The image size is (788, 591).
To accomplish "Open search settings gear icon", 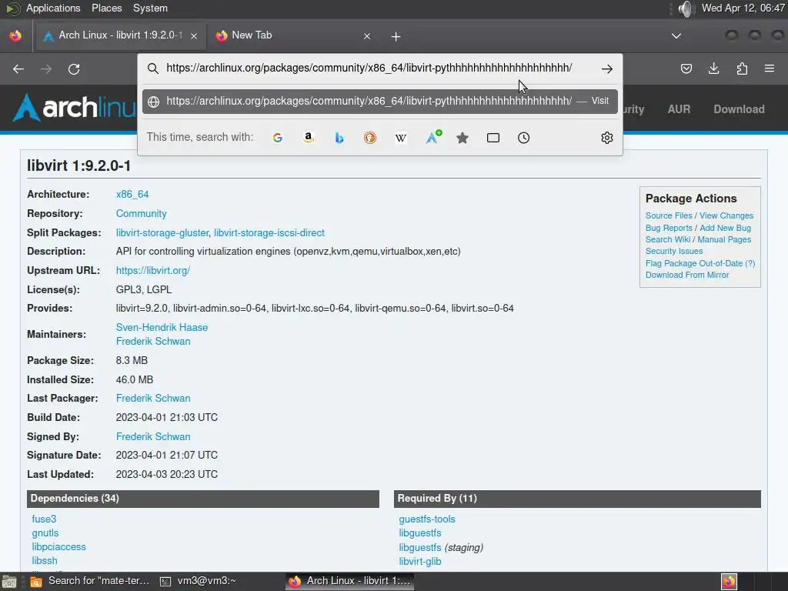I will pos(606,138).
